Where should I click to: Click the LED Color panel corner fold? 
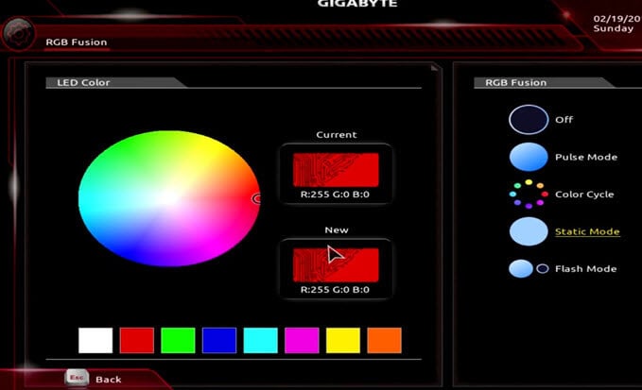434,67
